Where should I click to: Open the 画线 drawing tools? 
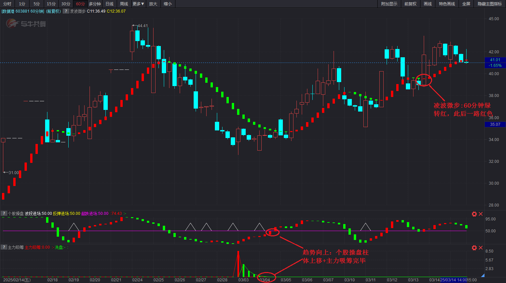point(428,4)
